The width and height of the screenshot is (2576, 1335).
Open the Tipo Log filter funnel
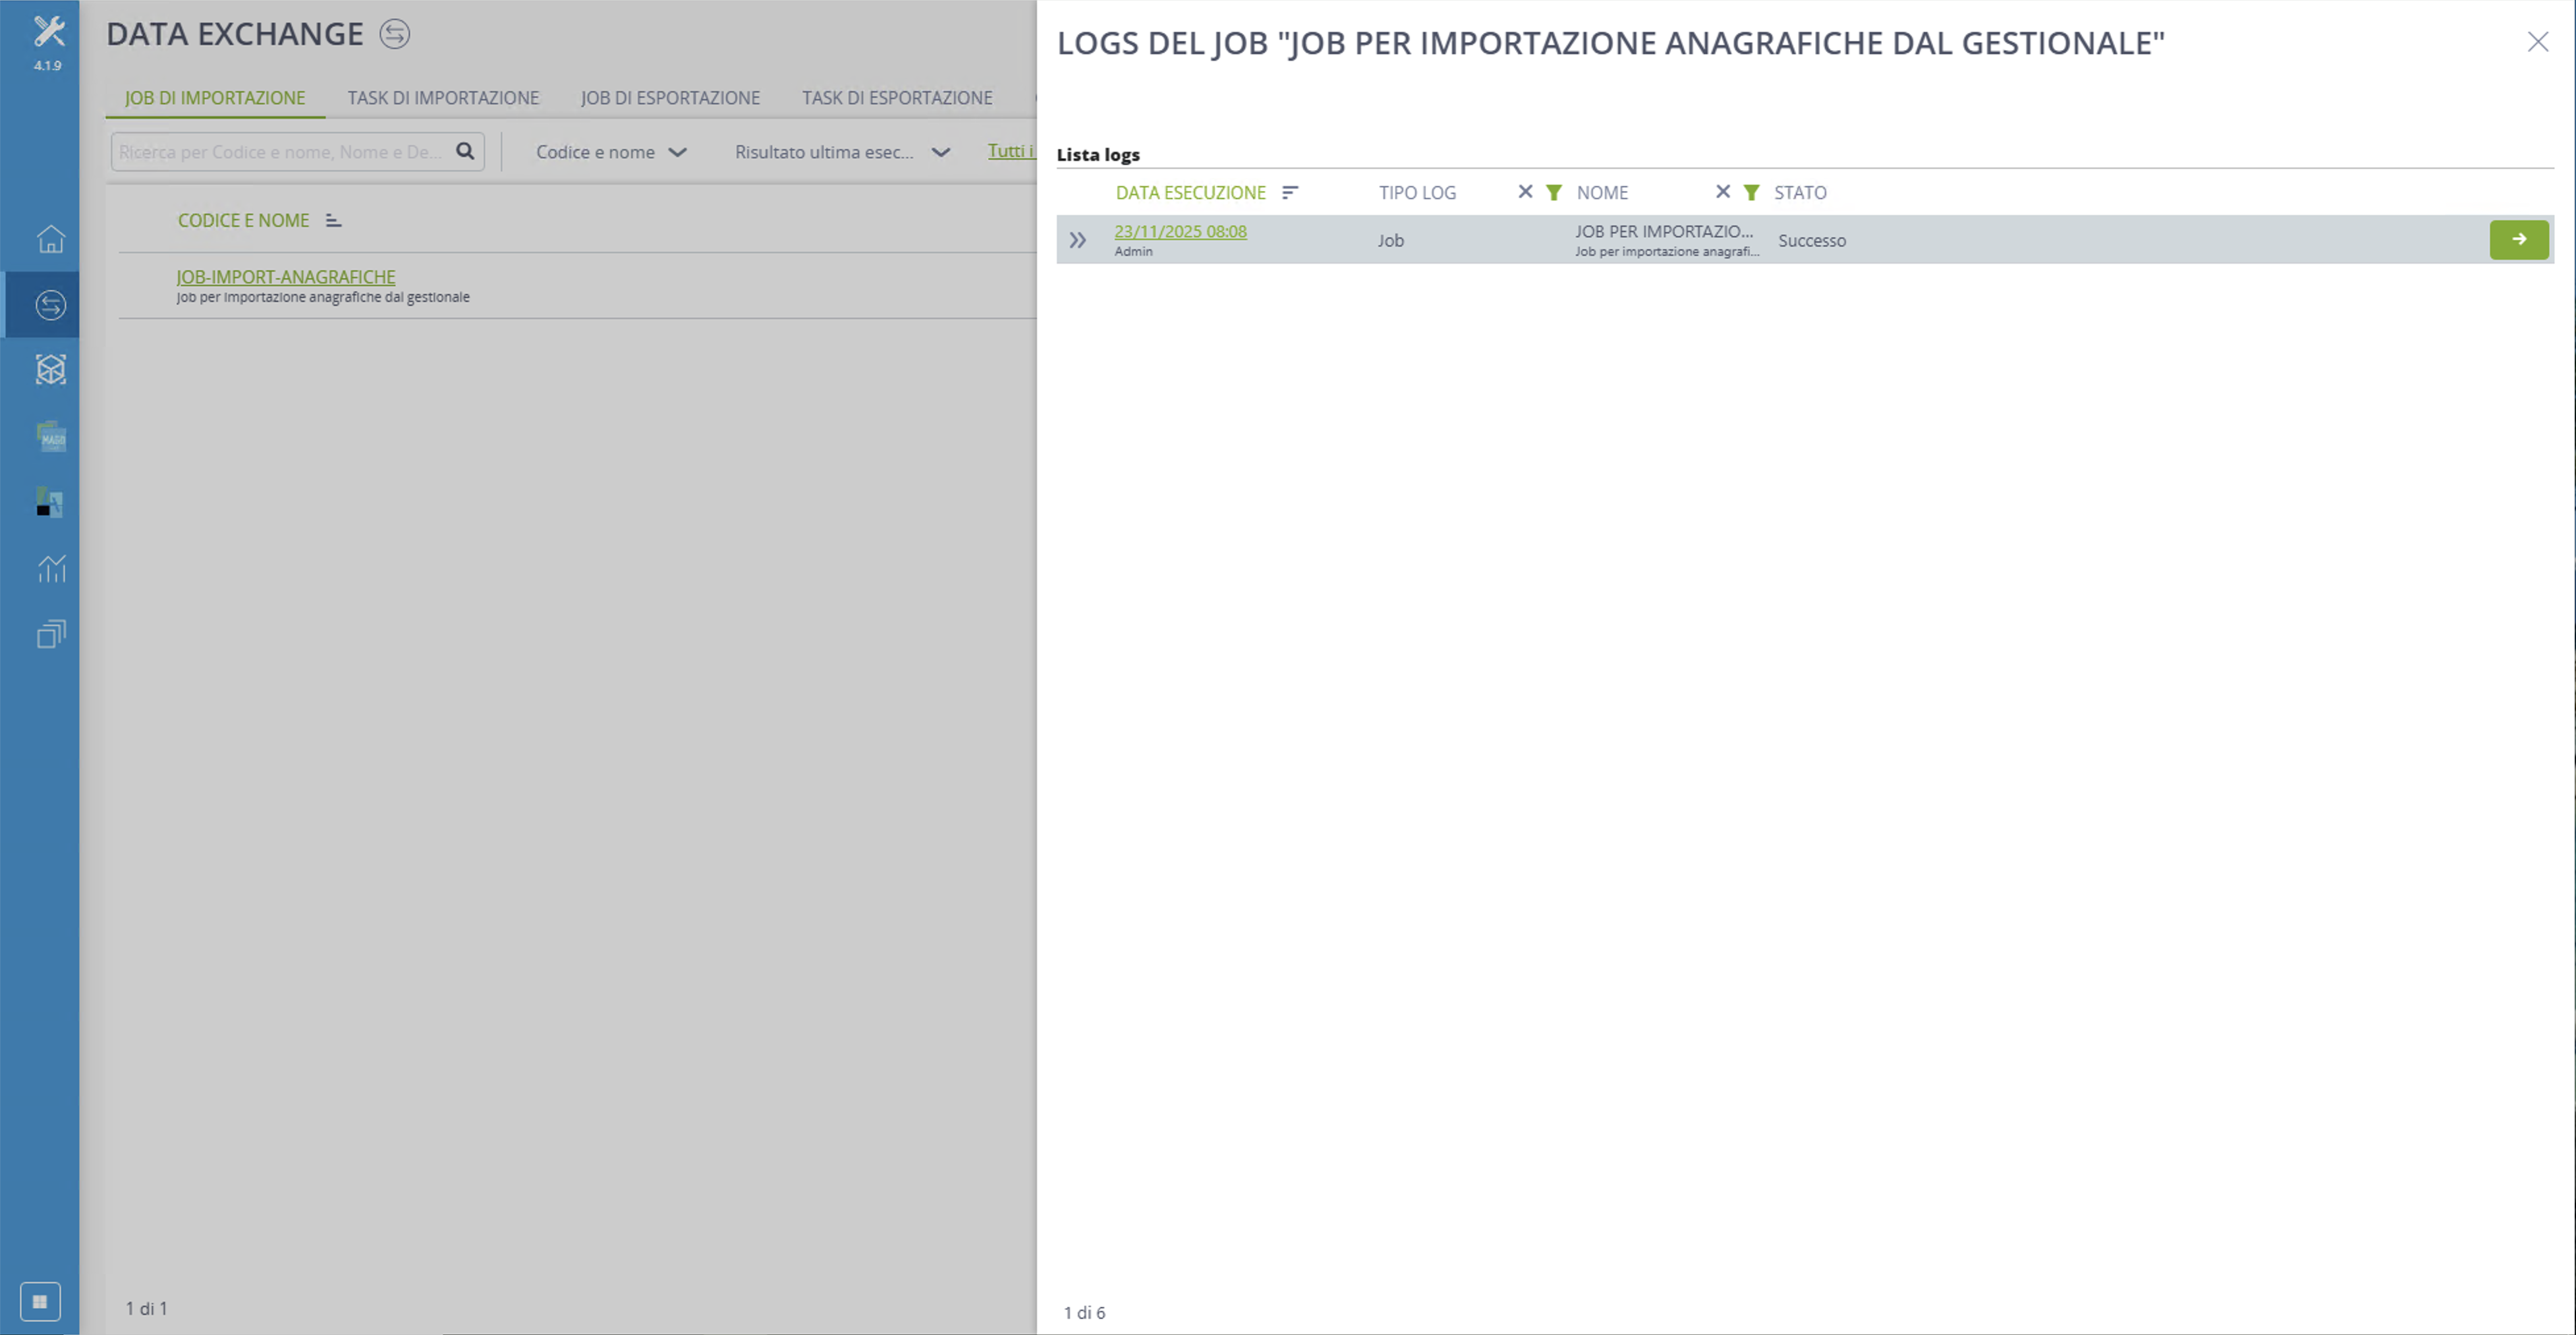tap(1553, 192)
